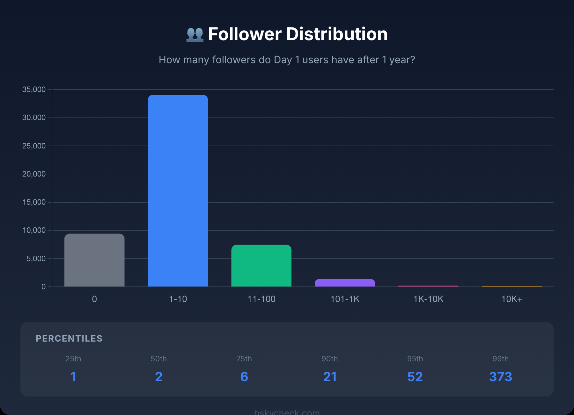Screen dimensions: 574x415
Task: Click the 50th percentile value 2
Action: click(x=159, y=377)
